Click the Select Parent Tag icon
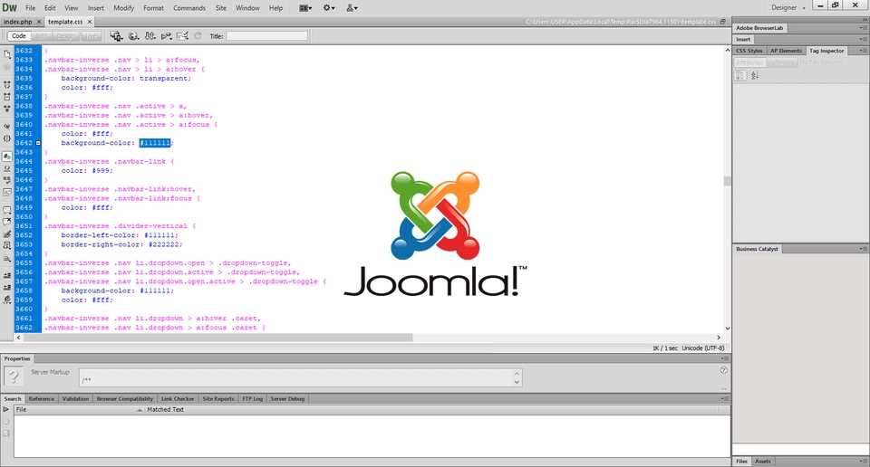The width and height of the screenshot is (870, 467). (7, 127)
